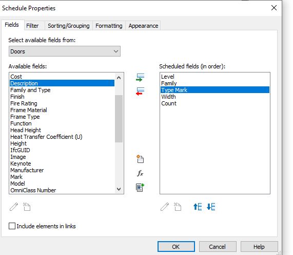Select Mark in available fields

tap(62, 177)
